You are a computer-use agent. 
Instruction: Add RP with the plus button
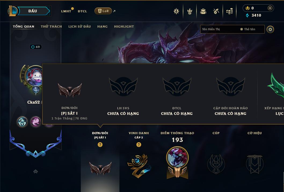(x=270, y=8)
